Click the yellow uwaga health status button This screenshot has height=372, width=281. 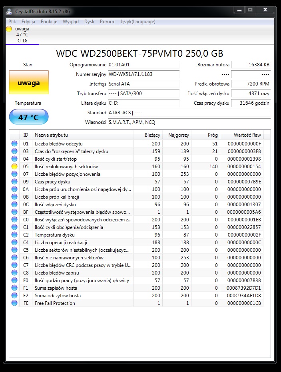coord(29,83)
